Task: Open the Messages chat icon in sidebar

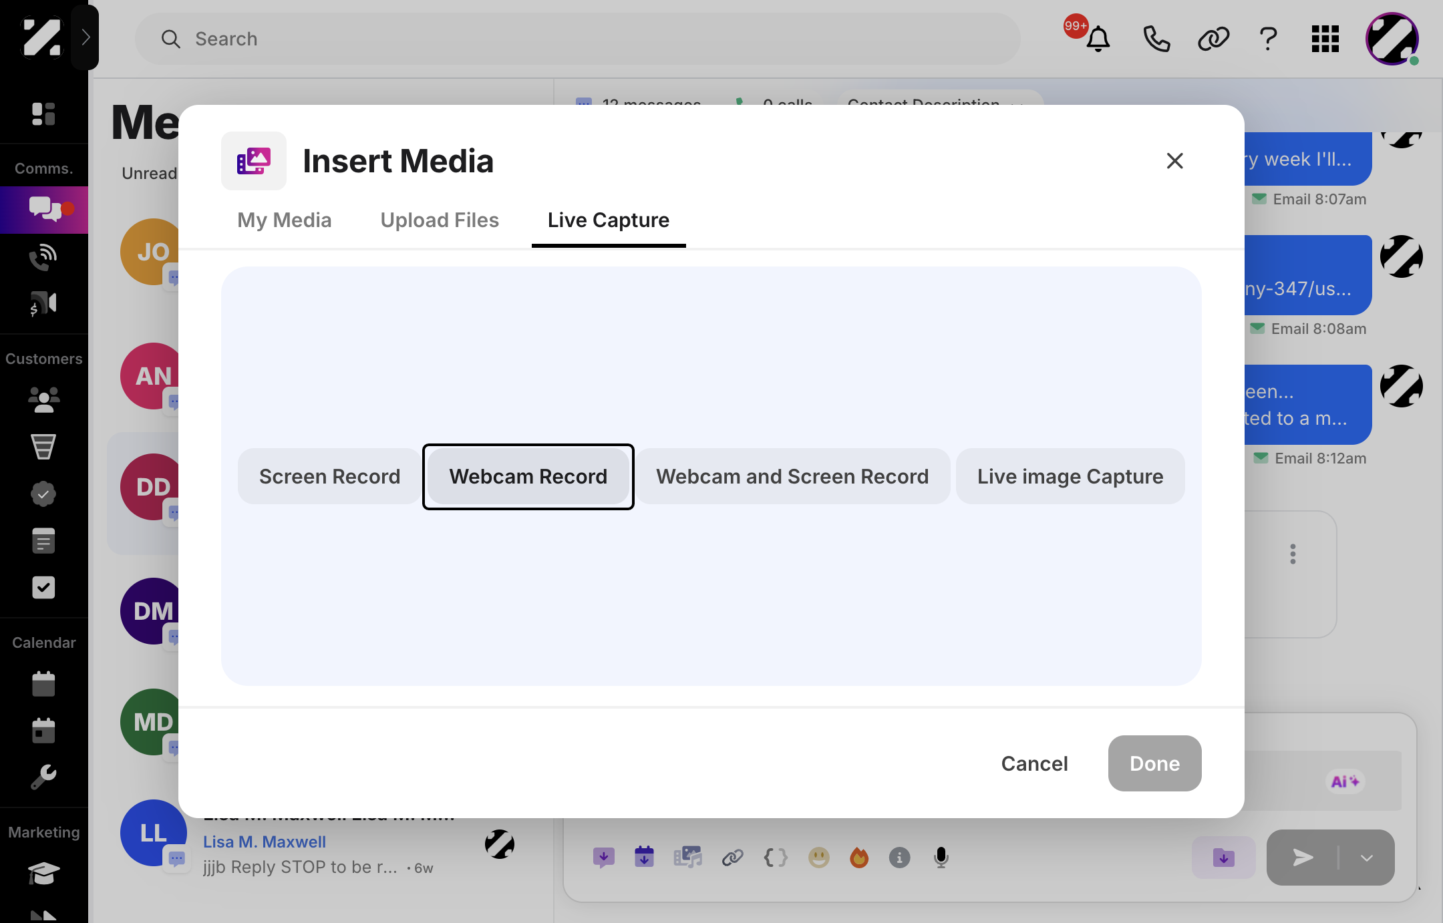Action: point(44,210)
